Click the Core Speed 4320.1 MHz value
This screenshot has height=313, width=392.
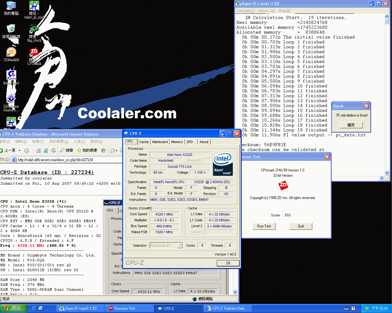point(164,214)
